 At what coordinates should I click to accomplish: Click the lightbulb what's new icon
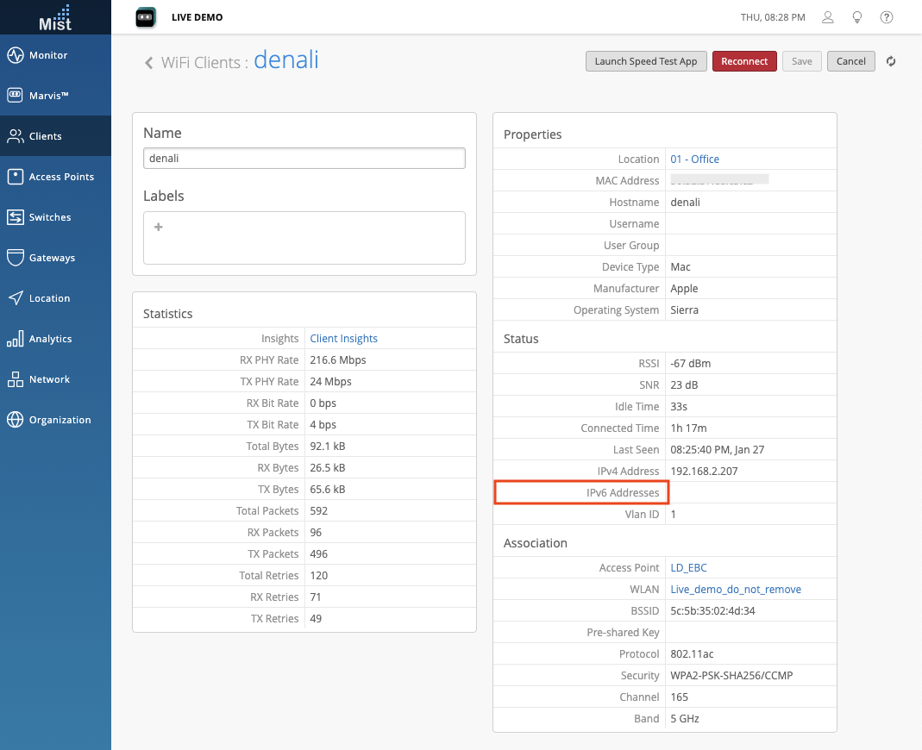[856, 17]
